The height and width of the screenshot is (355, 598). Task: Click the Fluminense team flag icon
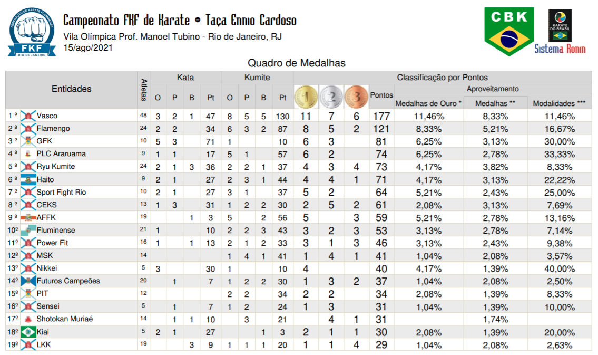pos(28,231)
